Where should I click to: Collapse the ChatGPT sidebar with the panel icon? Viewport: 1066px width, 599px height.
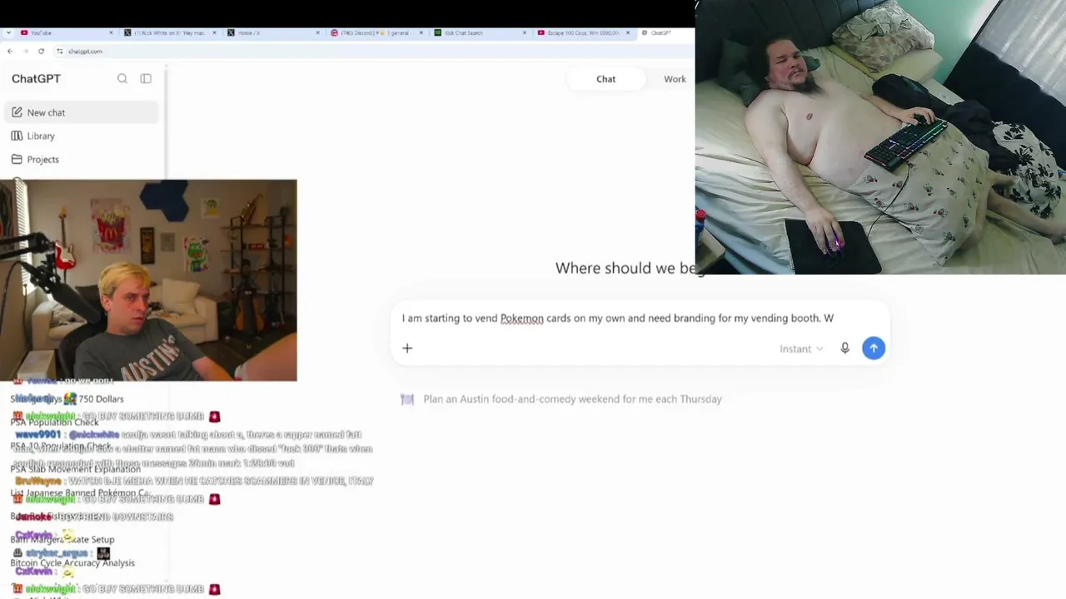pyautogui.click(x=146, y=78)
